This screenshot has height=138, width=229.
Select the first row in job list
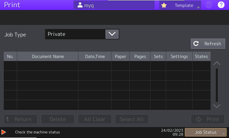pyautogui.click(x=107, y=66)
